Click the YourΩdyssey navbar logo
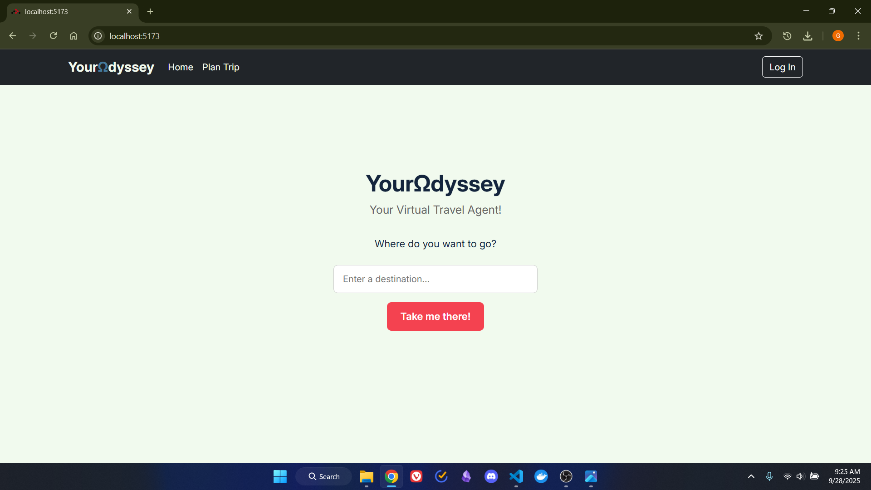 (x=111, y=67)
